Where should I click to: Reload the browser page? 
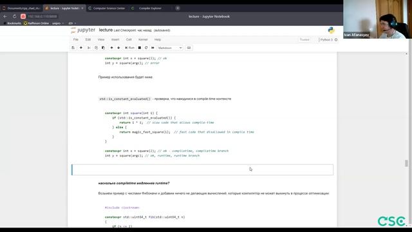(x=14, y=16)
